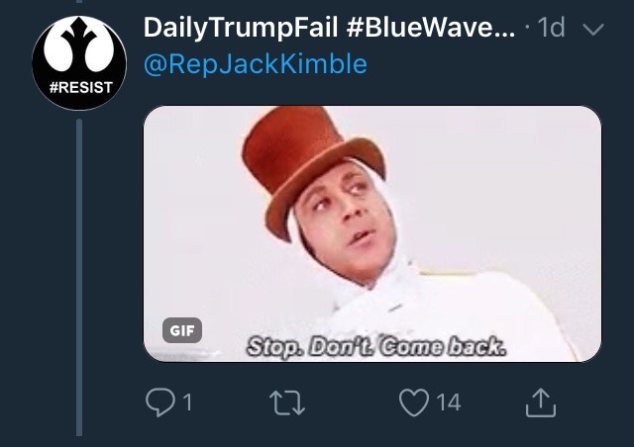
Task: Click the 1d timestamp
Action: point(551,28)
